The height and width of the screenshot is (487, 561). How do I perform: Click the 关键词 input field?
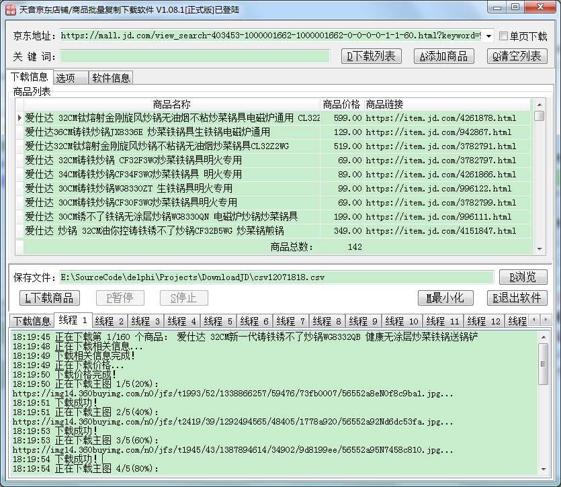coord(195,56)
